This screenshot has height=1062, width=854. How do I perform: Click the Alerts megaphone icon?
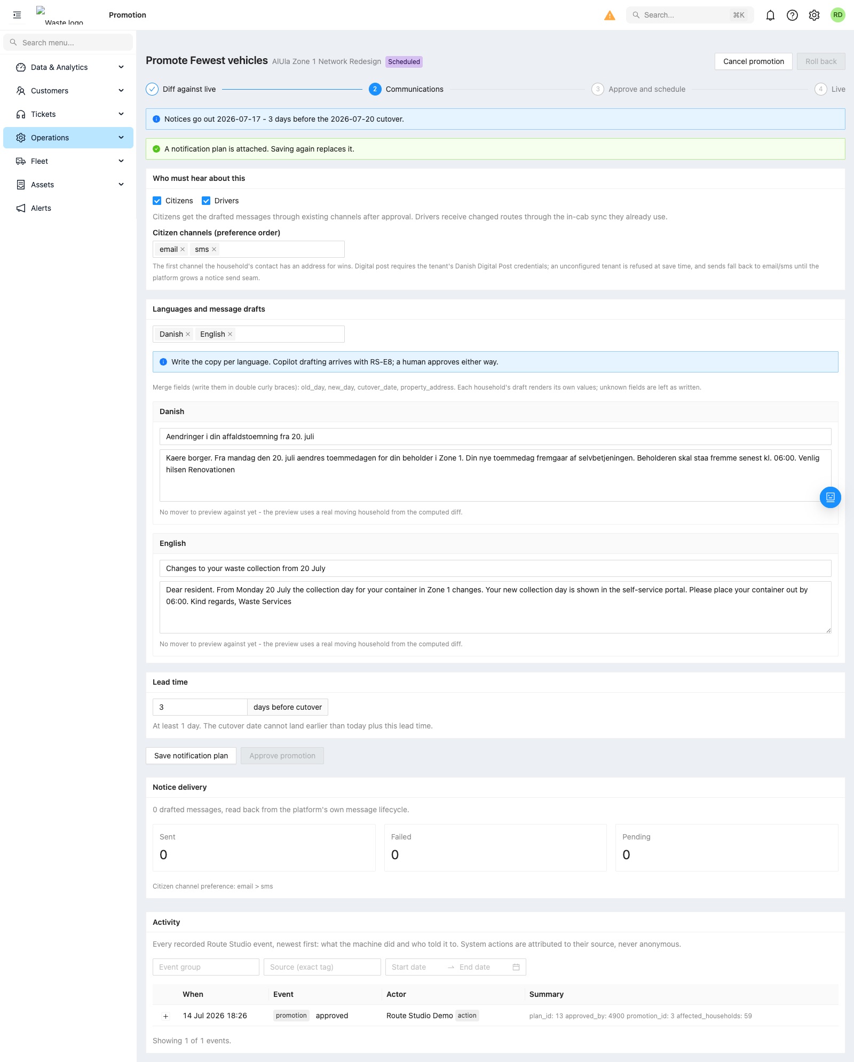(x=21, y=208)
